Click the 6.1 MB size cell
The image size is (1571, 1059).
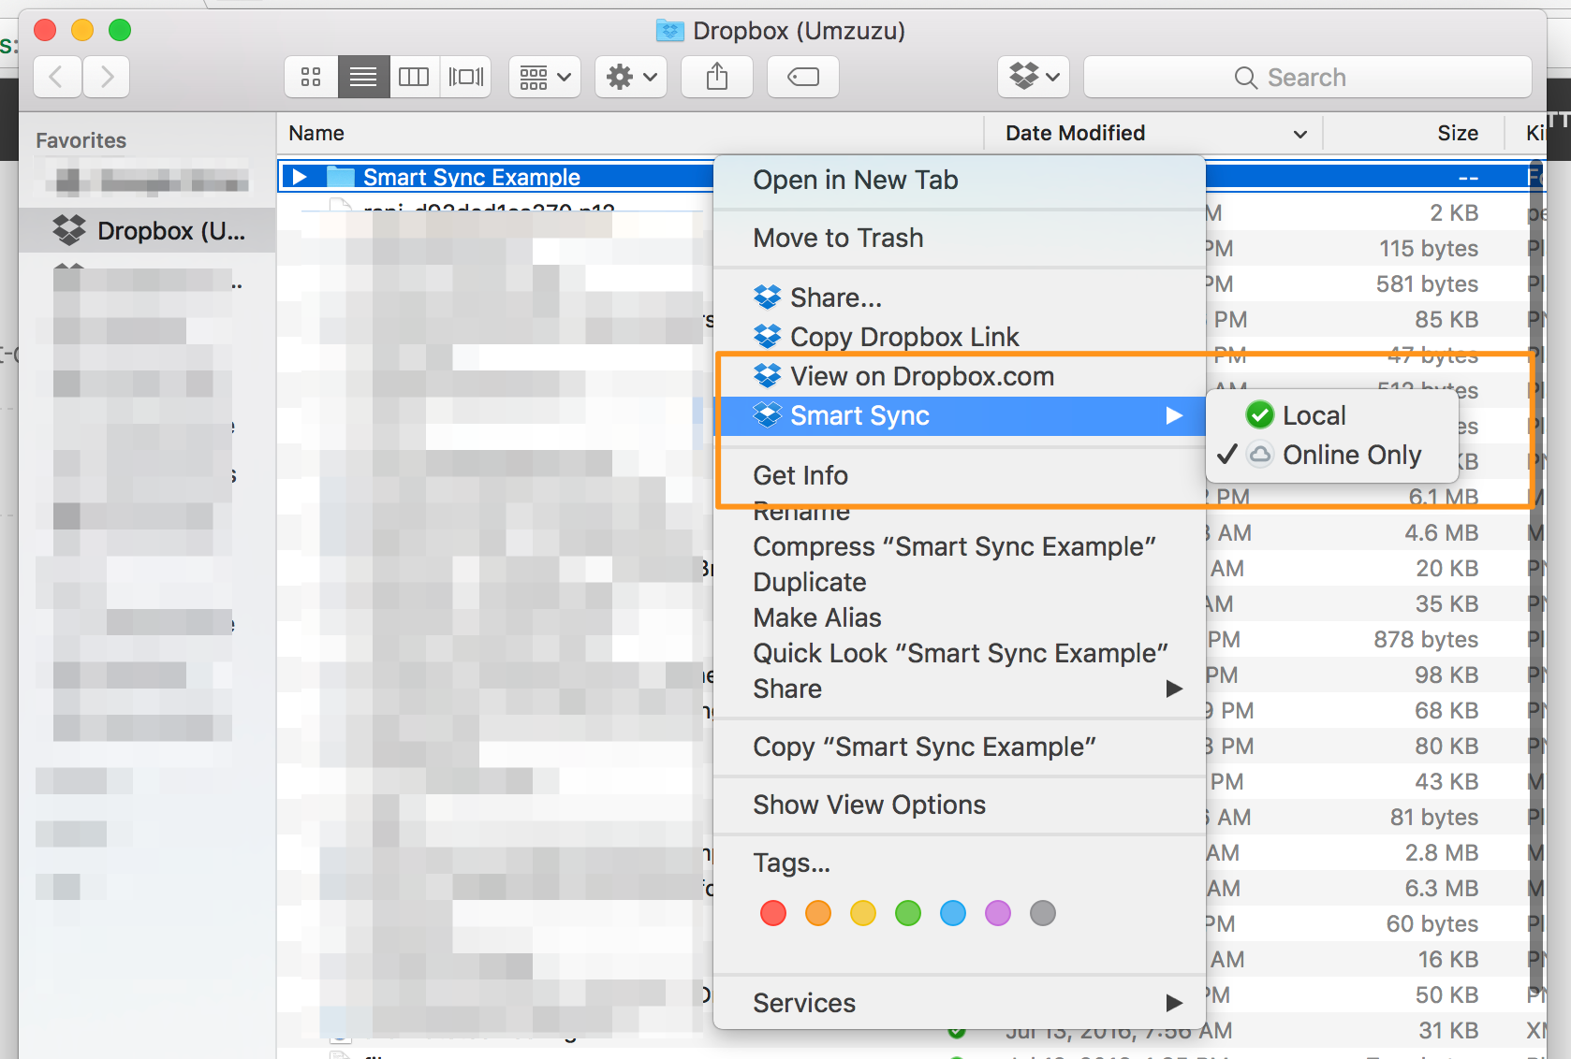coord(1443,497)
